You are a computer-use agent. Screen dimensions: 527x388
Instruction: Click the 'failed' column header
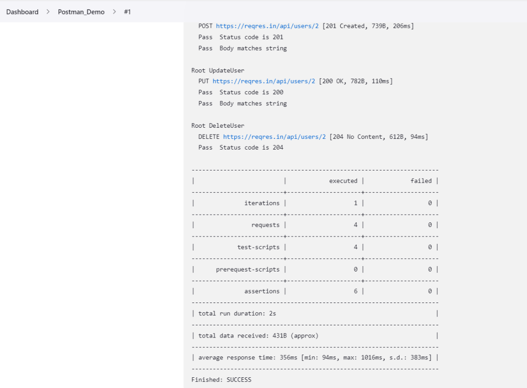click(x=421, y=181)
